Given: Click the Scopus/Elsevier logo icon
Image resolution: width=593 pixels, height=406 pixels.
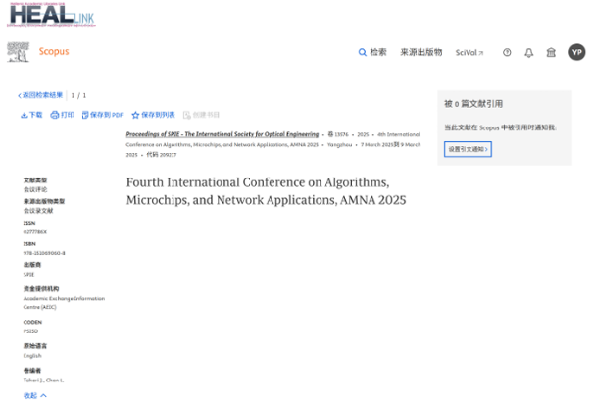Looking at the screenshot, I should point(18,52).
